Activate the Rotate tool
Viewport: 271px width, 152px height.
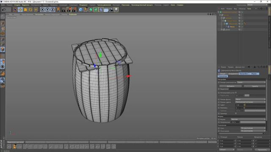point(30,10)
